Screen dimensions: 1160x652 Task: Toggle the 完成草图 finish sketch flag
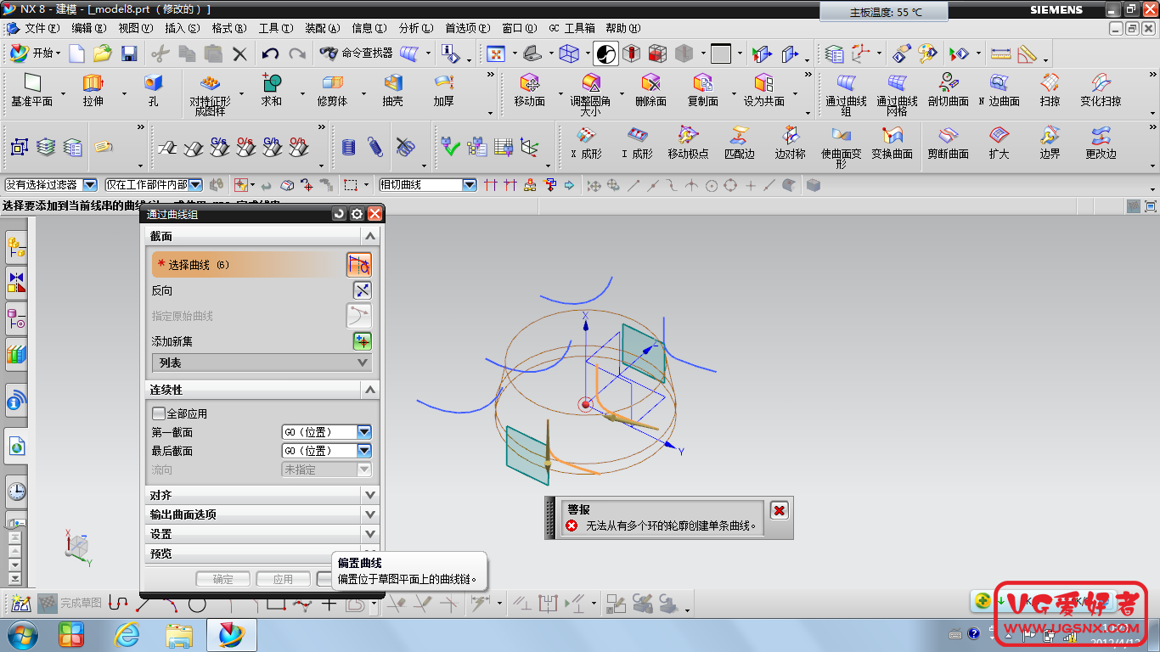(x=71, y=603)
